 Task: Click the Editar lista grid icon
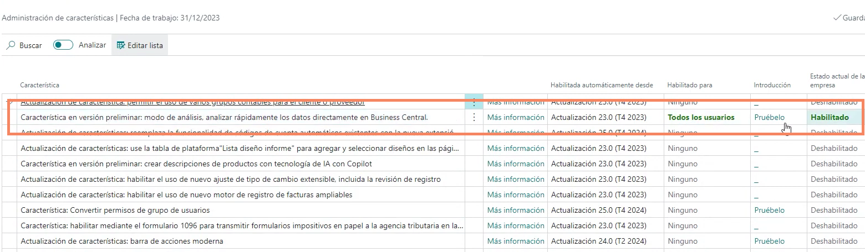point(121,45)
